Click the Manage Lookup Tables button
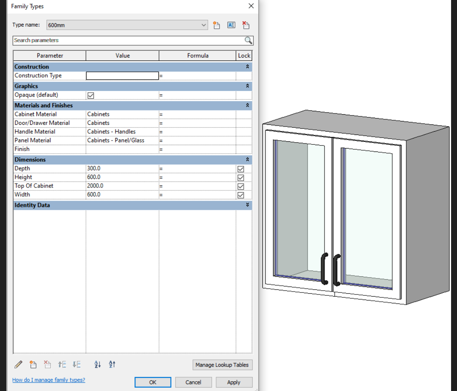 222,365
